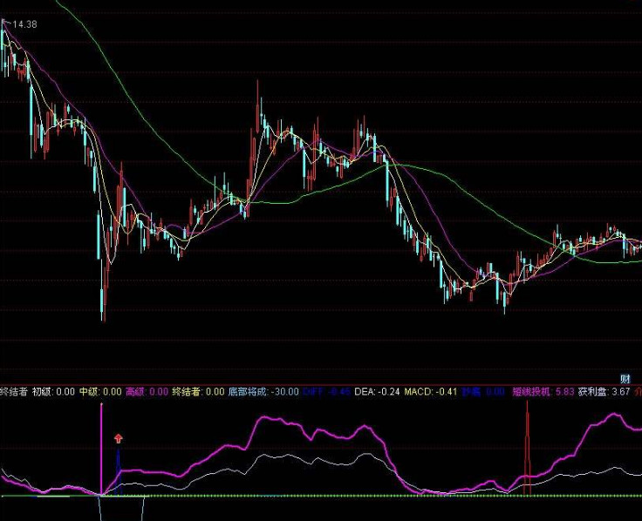Click the 短线投机 5.83 value

tap(543, 392)
